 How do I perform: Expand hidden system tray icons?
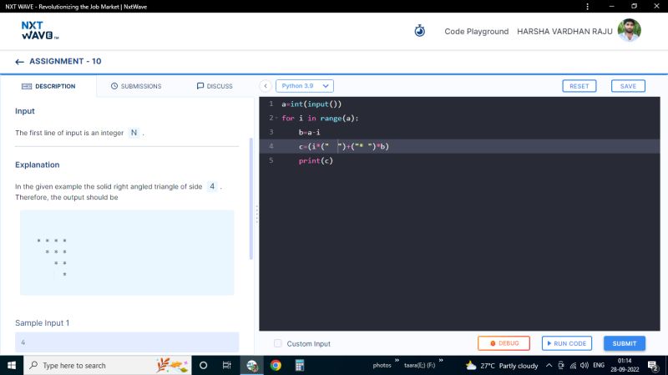coord(549,365)
